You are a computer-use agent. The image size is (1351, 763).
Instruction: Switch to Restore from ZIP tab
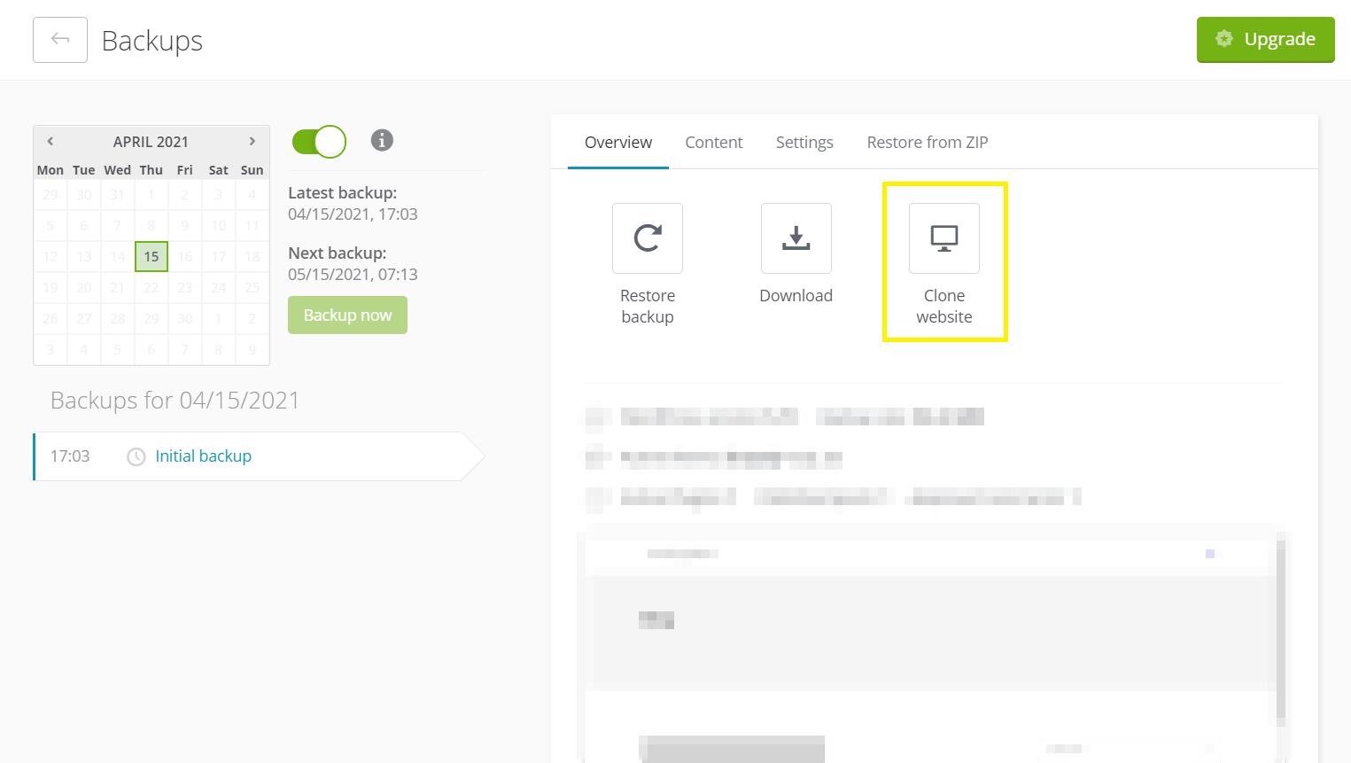click(x=927, y=143)
